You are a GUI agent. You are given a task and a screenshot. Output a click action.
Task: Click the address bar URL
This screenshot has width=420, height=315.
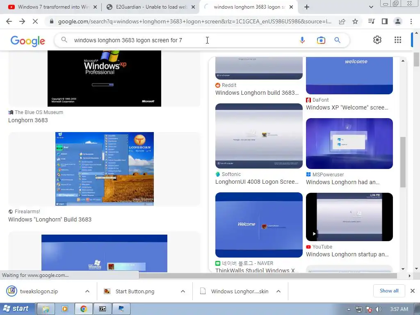[x=195, y=21]
